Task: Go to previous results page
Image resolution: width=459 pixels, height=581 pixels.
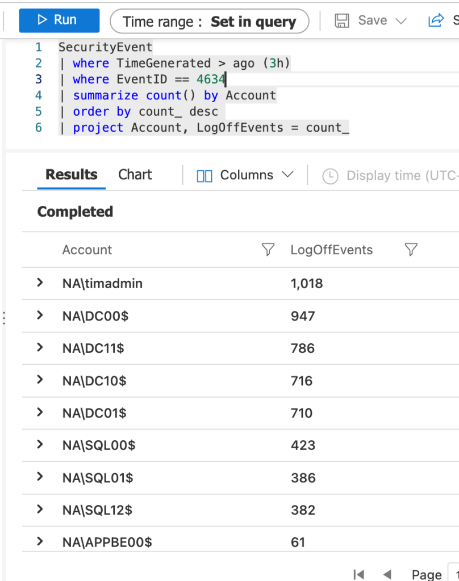Action: (x=387, y=574)
